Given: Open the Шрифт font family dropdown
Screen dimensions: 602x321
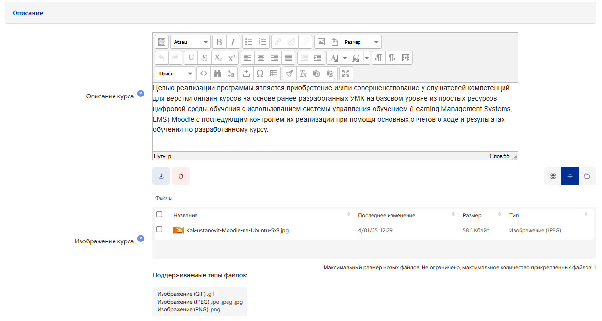Looking at the screenshot, I should pos(175,74).
